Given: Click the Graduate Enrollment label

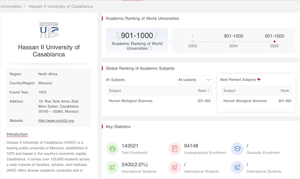Looking at the screenshot, I should pyautogui.click(x=263, y=152).
